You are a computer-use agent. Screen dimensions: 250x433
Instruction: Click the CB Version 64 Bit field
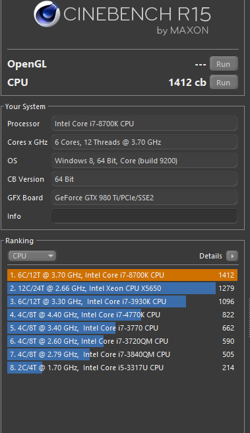coord(144,179)
